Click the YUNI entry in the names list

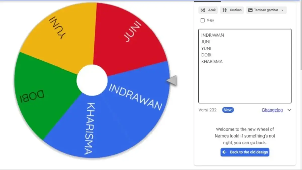(x=206, y=48)
